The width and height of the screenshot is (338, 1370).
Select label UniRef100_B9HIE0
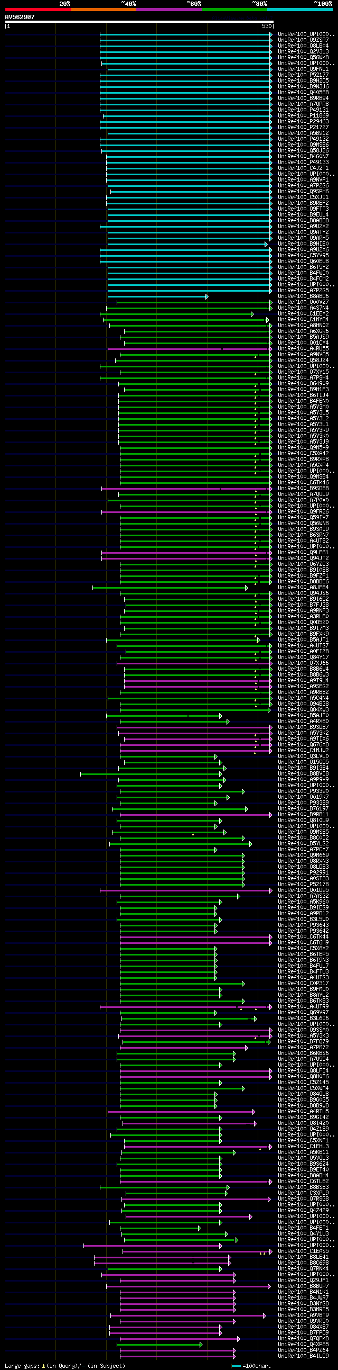(303, 244)
